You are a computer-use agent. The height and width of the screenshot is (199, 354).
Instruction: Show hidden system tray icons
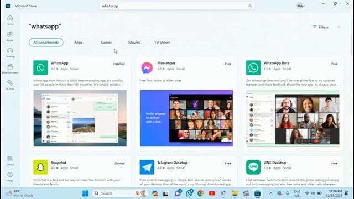click(270, 193)
